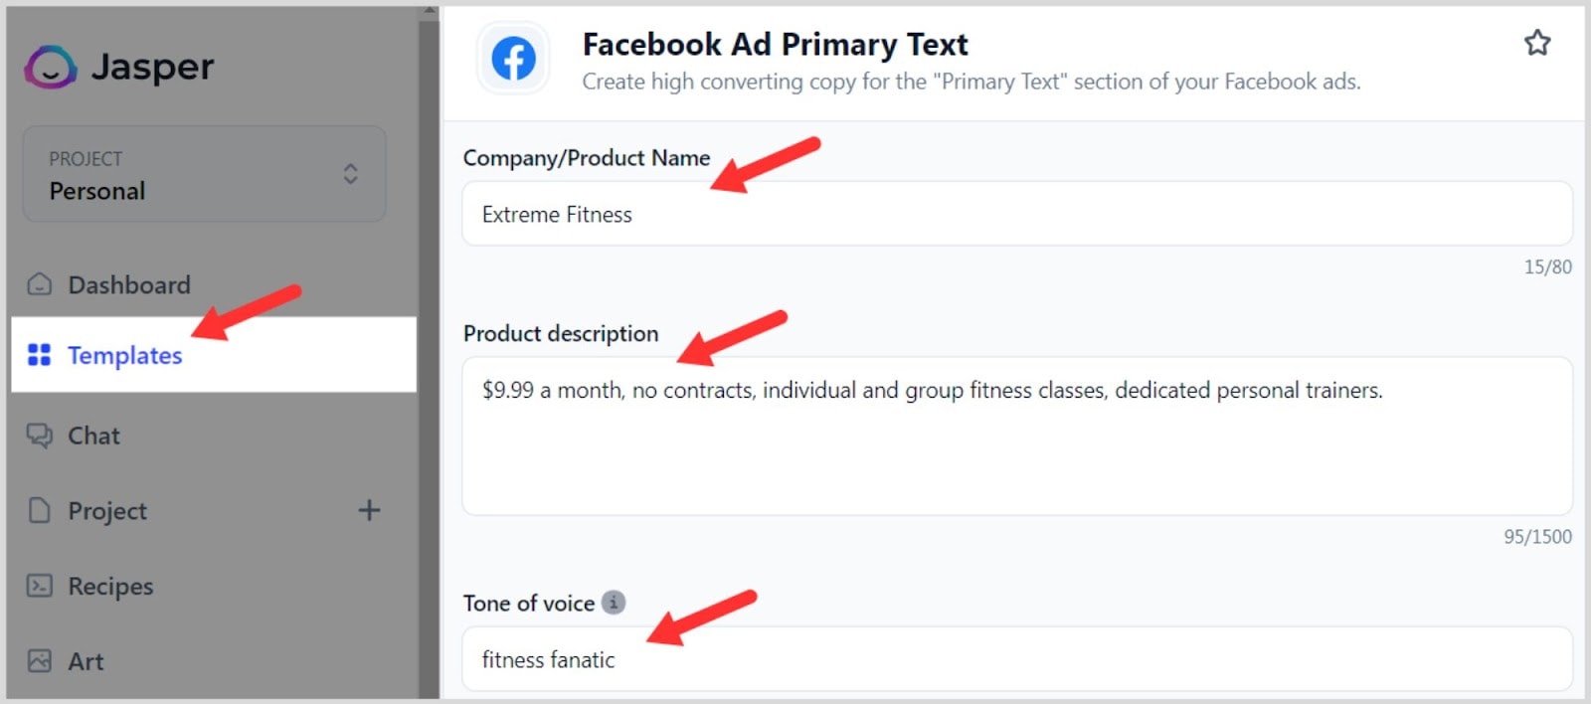Viewport: 1591px width, 704px height.
Task: Click the Facebook logo icon
Action: [513, 59]
